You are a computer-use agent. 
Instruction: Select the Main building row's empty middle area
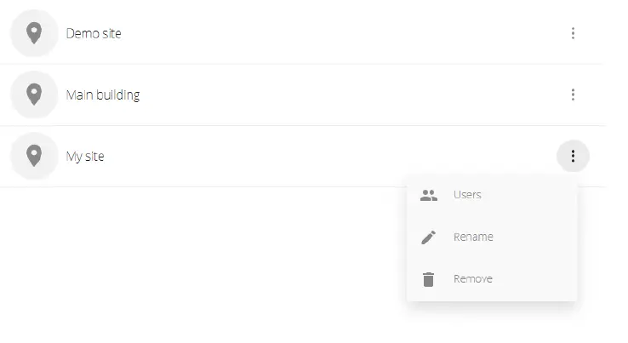[340, 94]
